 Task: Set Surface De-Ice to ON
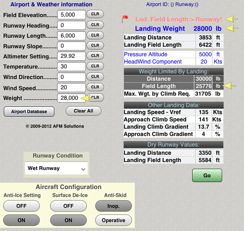point(68,220)
